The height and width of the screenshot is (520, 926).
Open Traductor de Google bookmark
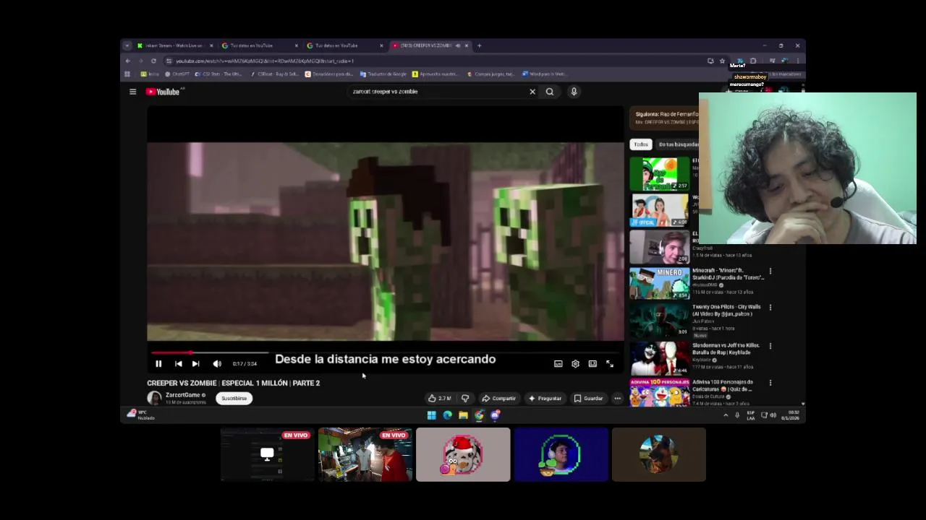(x=383, y=74)
